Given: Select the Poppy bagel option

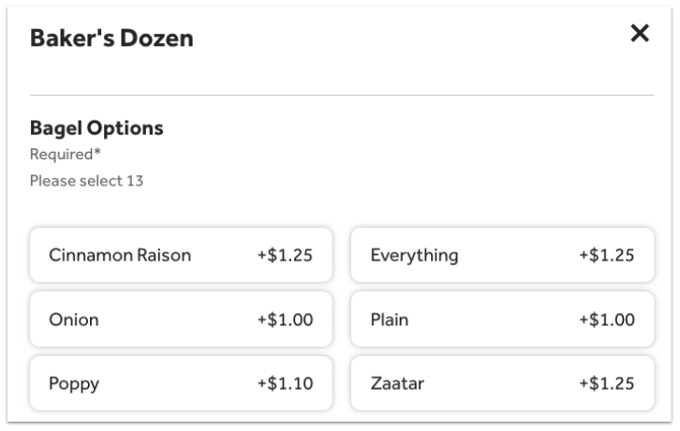Looking at the screenshot, I should pyautogui.click(x=181, y=383).
